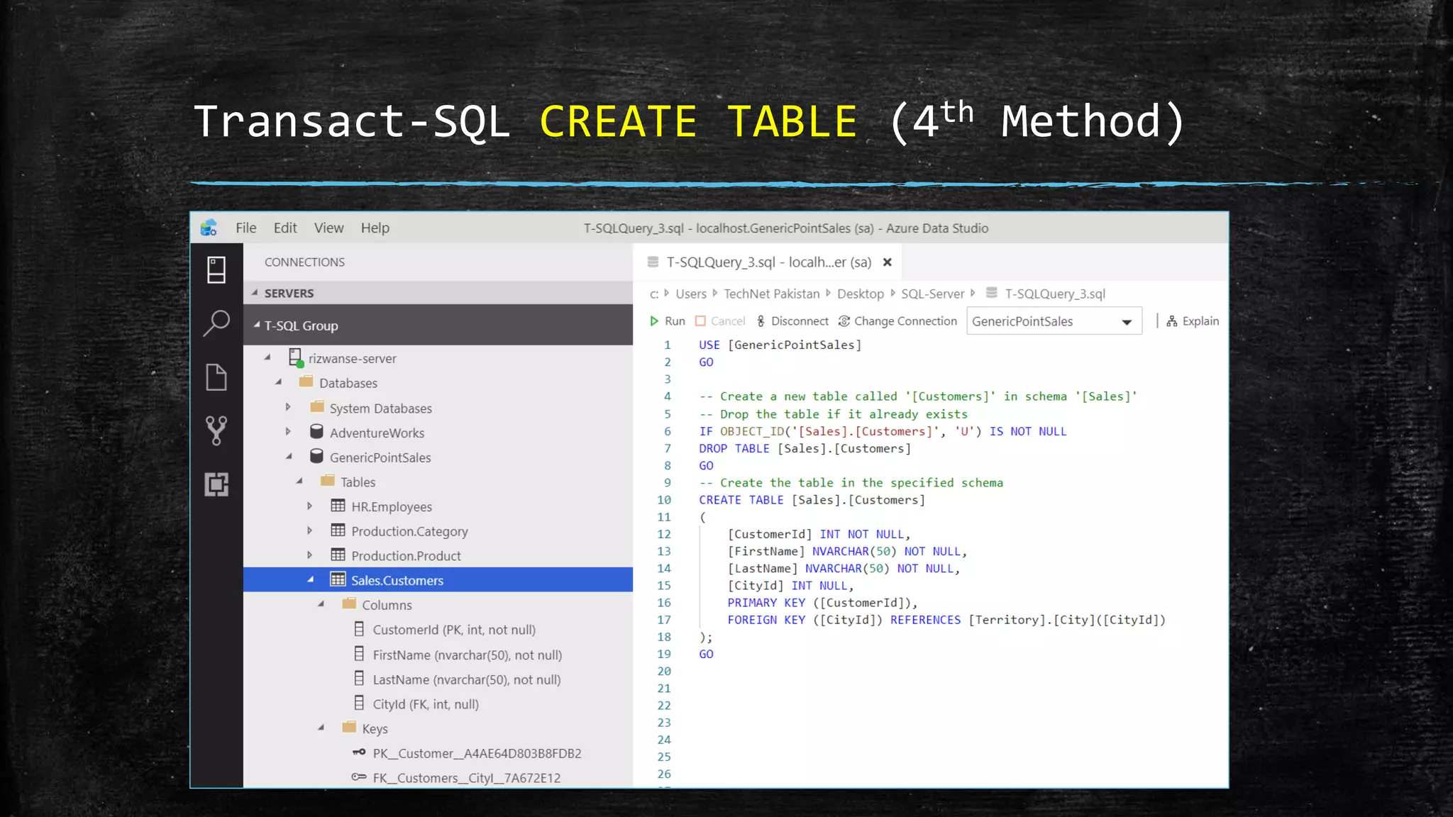This screenshot has height=817, width=1453.
Task: Click the Change Connection button label
Action: 905,321
